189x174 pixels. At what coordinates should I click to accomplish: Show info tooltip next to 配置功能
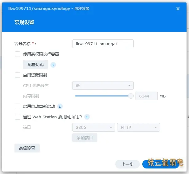click(53, 65)
